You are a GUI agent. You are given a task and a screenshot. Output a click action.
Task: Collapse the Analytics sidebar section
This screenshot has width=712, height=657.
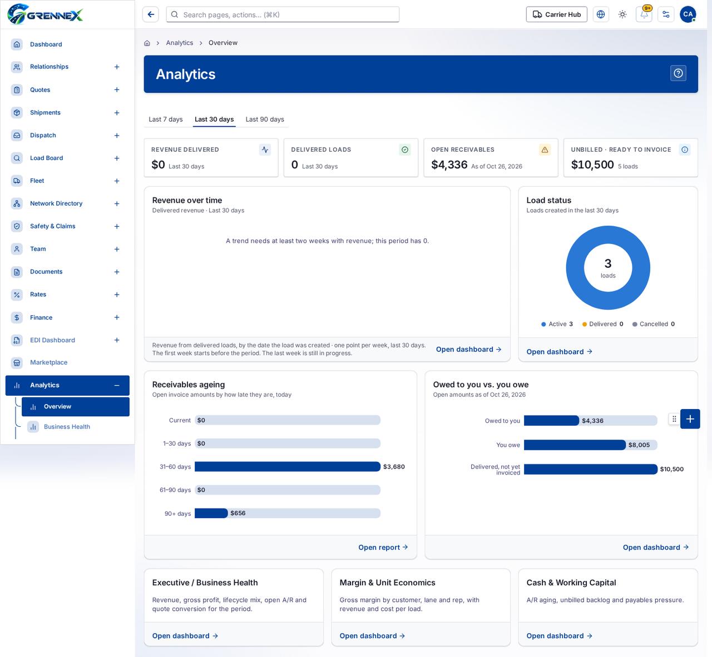[117, 385]
